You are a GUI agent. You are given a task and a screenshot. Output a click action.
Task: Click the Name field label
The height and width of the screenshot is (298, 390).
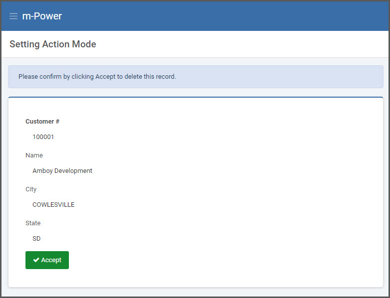click(x=34, y=155)
